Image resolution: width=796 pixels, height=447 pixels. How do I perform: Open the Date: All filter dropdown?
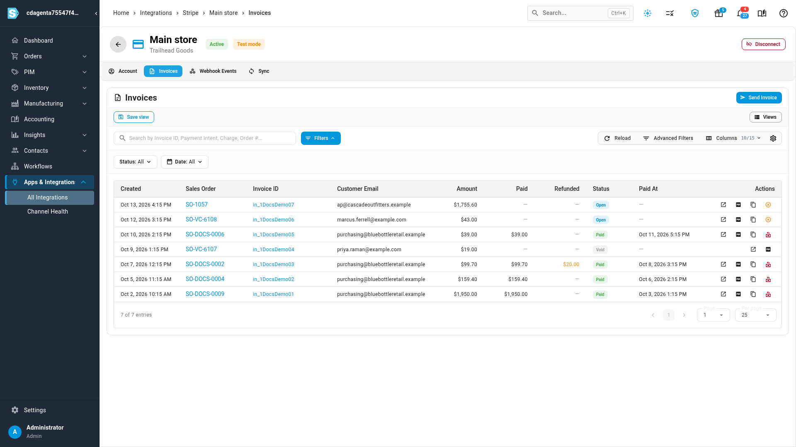(184, 162)
